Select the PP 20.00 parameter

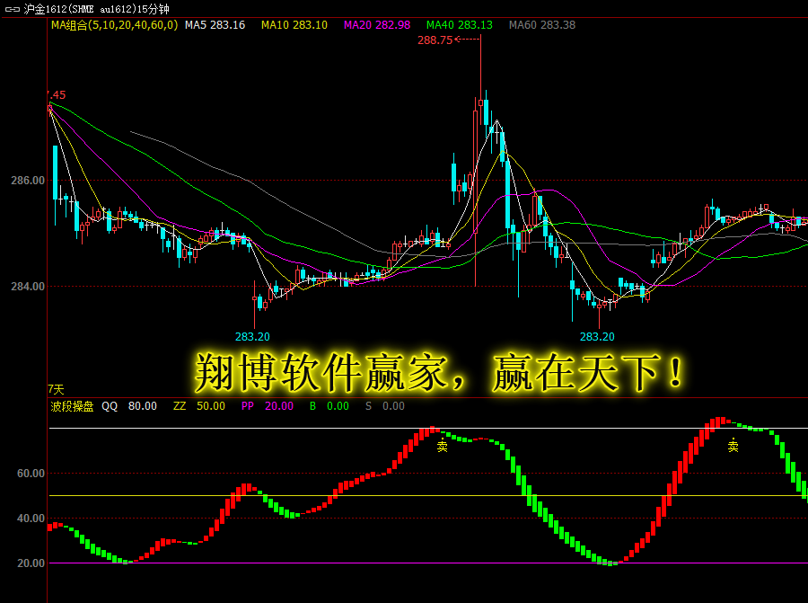[268, 406]
